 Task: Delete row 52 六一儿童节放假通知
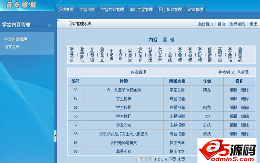coord(245,90)
